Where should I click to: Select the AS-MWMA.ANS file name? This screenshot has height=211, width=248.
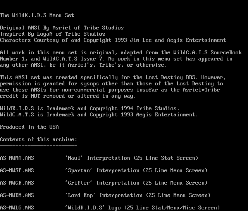[x=17, y=158]
